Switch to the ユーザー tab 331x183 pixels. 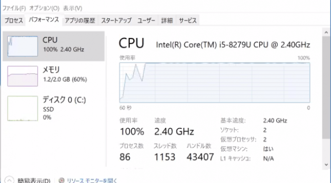[146, 21]
